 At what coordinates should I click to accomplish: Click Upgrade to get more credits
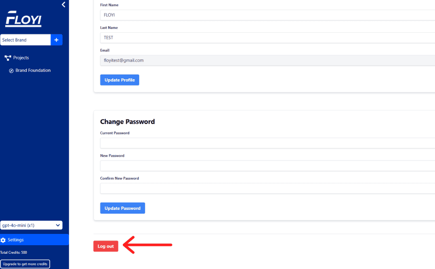[25, 264]
